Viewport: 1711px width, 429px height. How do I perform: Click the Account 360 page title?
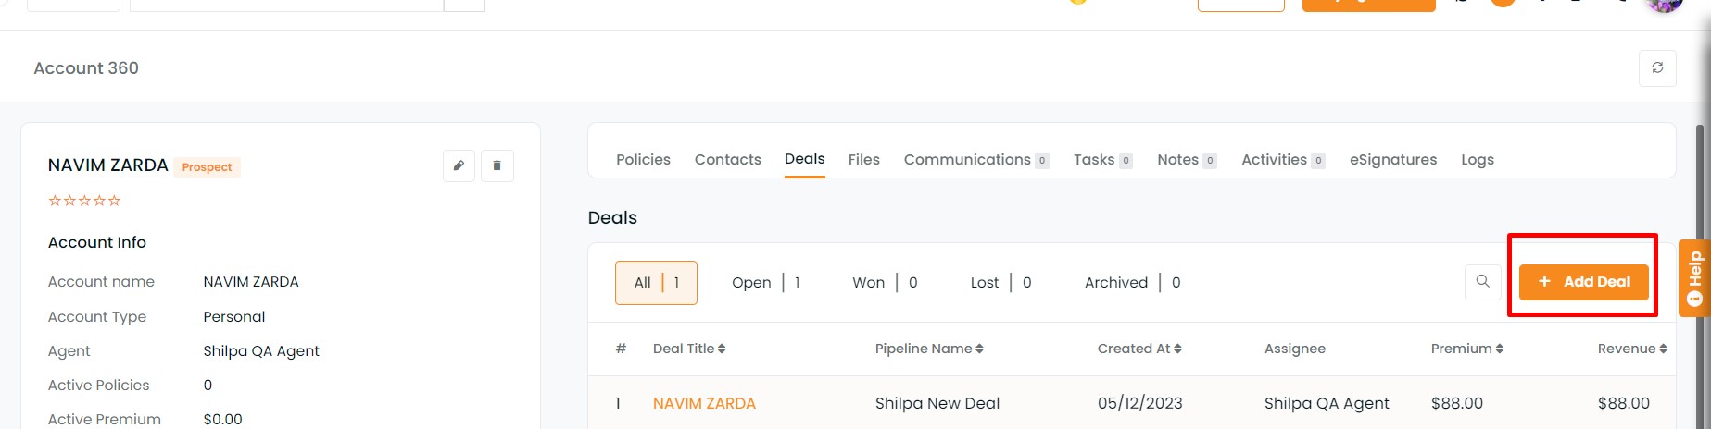click(x=86, y=68)
